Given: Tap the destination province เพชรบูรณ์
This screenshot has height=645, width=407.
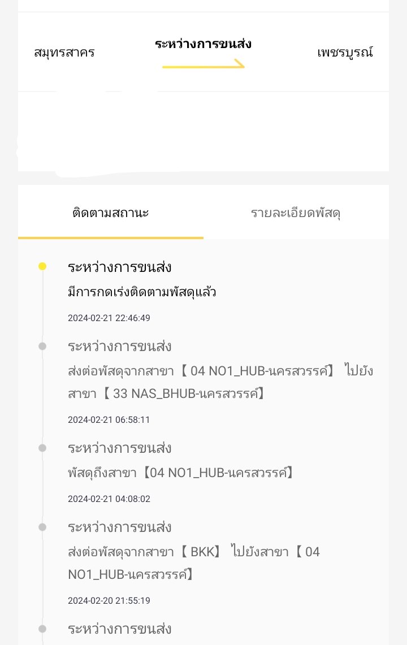Looking at the screenshot, I should (345, 52).
